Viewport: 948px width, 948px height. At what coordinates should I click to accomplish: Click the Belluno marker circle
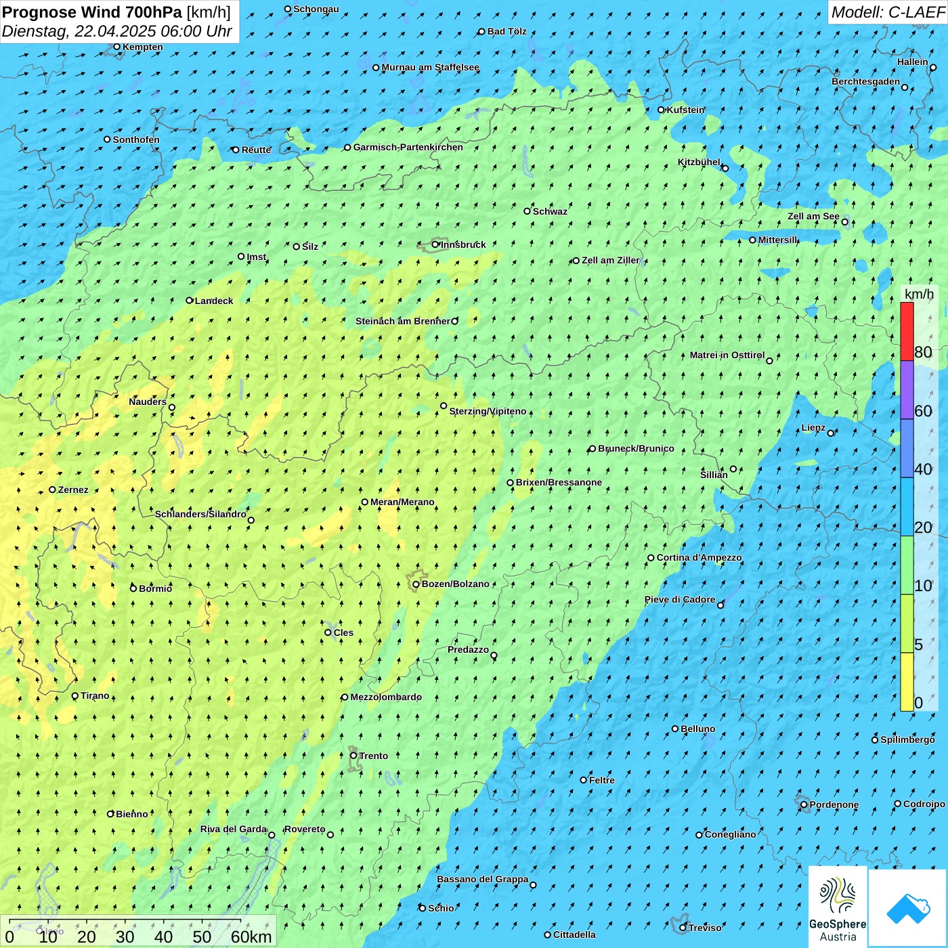click(675, 729)
